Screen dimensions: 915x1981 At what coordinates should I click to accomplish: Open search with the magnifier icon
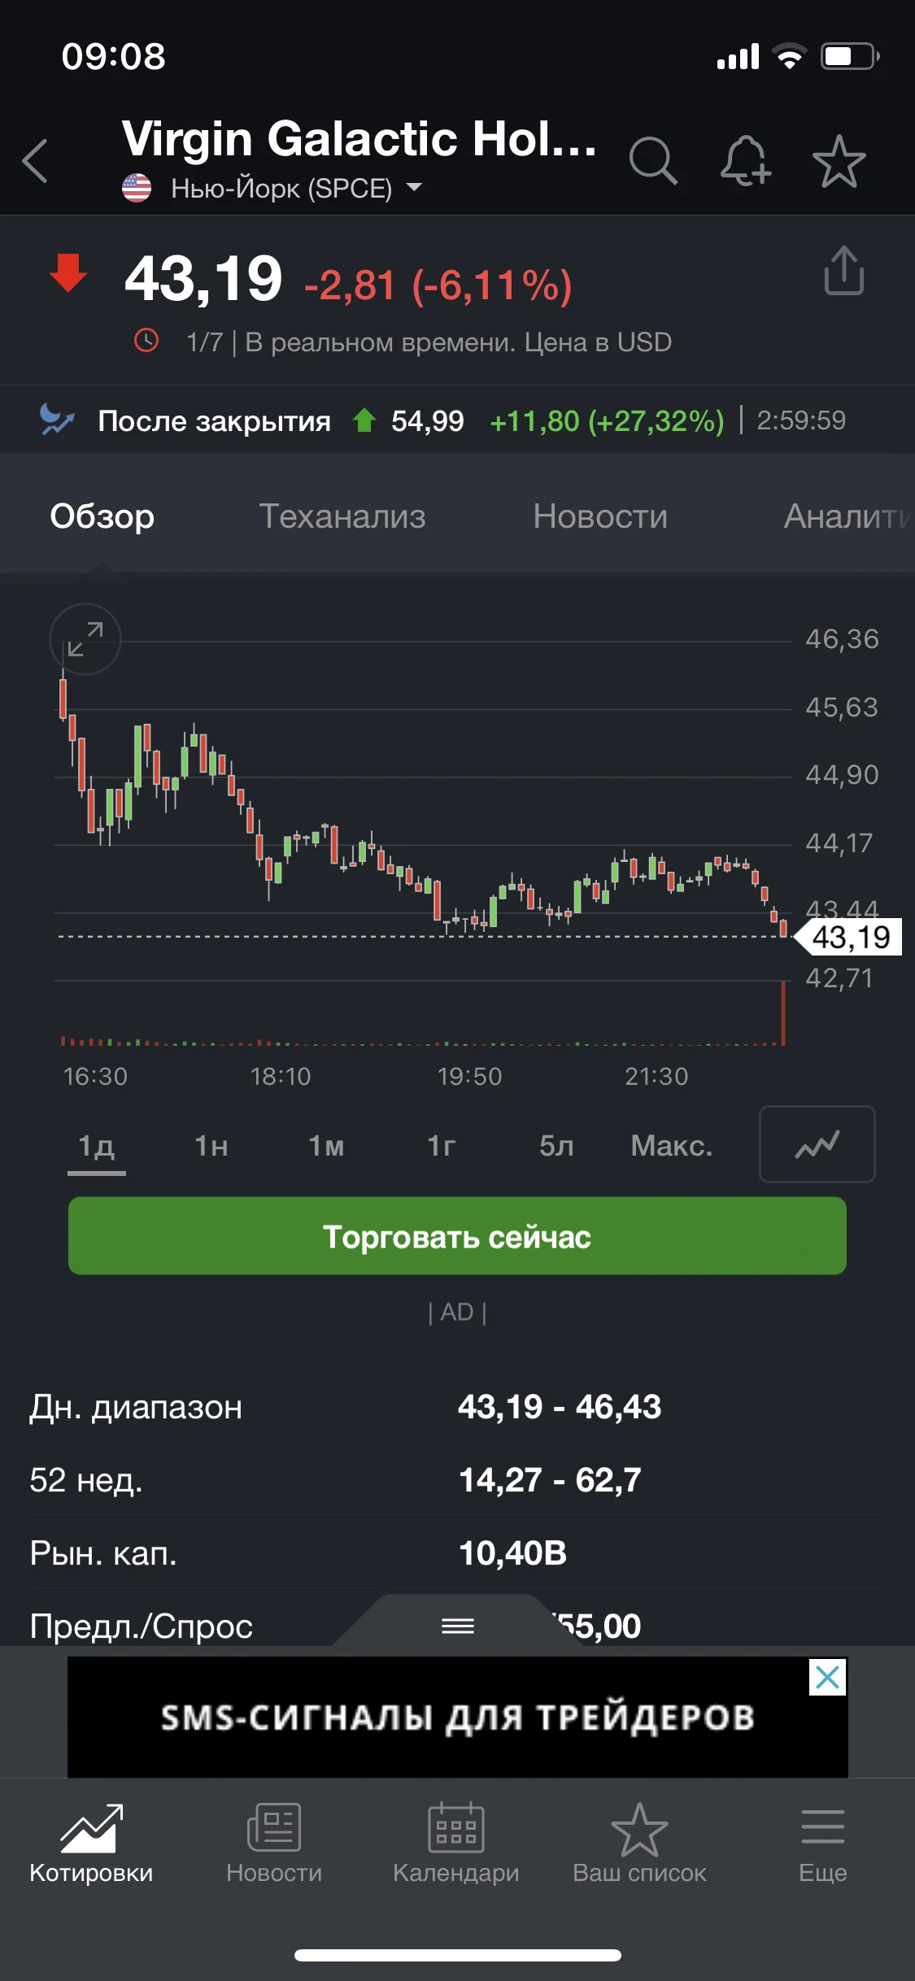653,160
